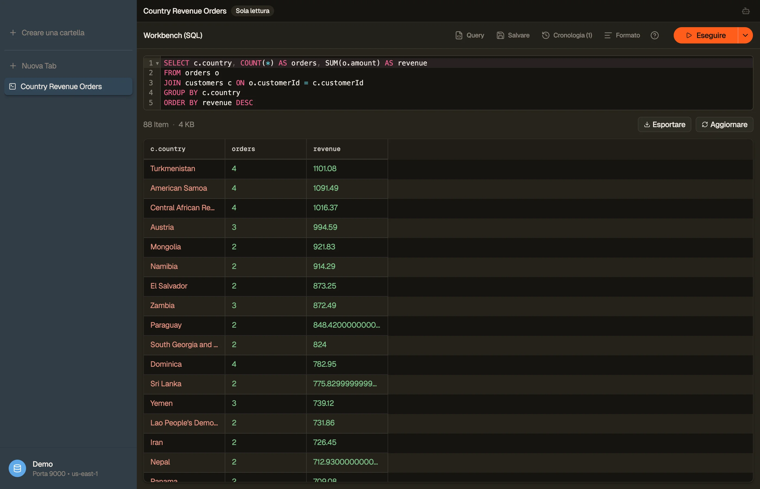This screenshot has width=760, height=489.
Task: Click the revenue value 1016.37
Action: point(347,208)
